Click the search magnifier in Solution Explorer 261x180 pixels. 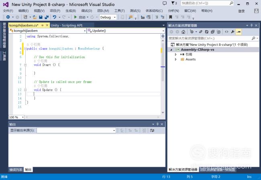(x=253, y=38)
